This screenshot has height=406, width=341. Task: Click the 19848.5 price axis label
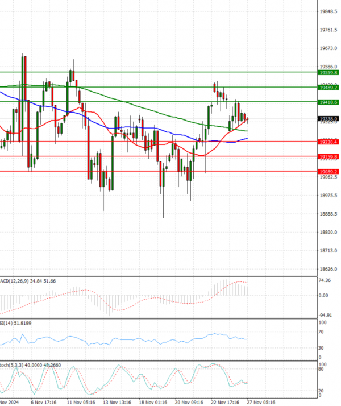click(328, 11)
